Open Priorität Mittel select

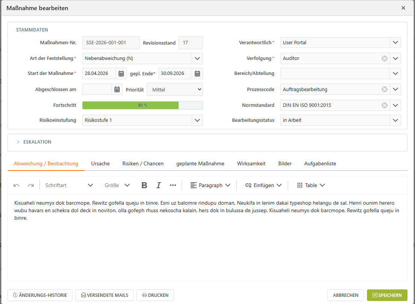(x=175, y=90)
